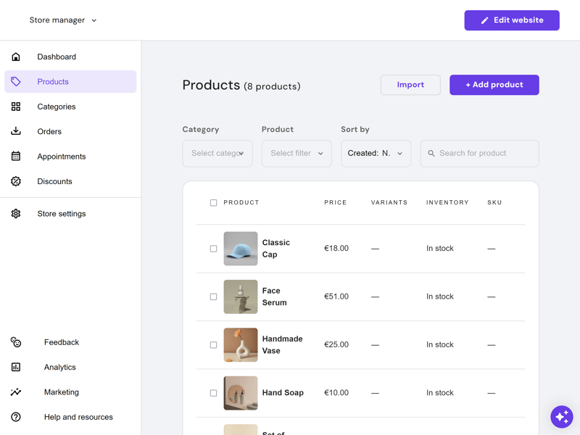Viewport: 580px width, 435px height.
Task: Click the Discounts badge icon
Action: click(15, 181)
